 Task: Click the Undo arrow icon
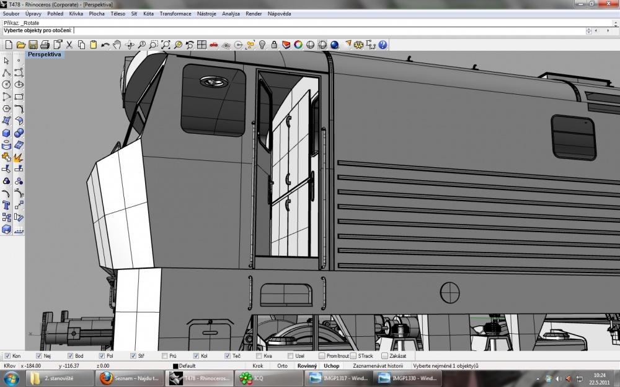tap(105, 45)
